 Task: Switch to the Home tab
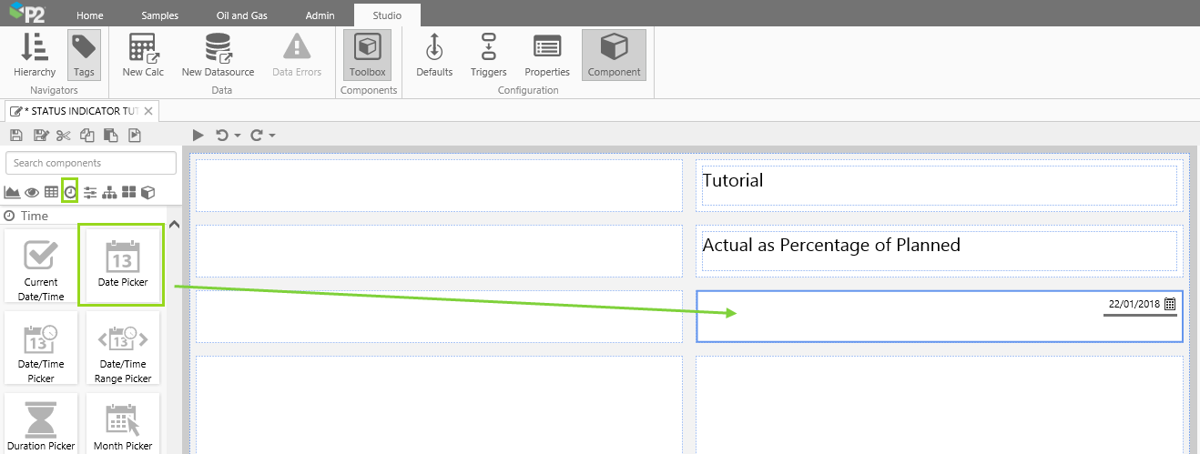click(x=89, y=15)
